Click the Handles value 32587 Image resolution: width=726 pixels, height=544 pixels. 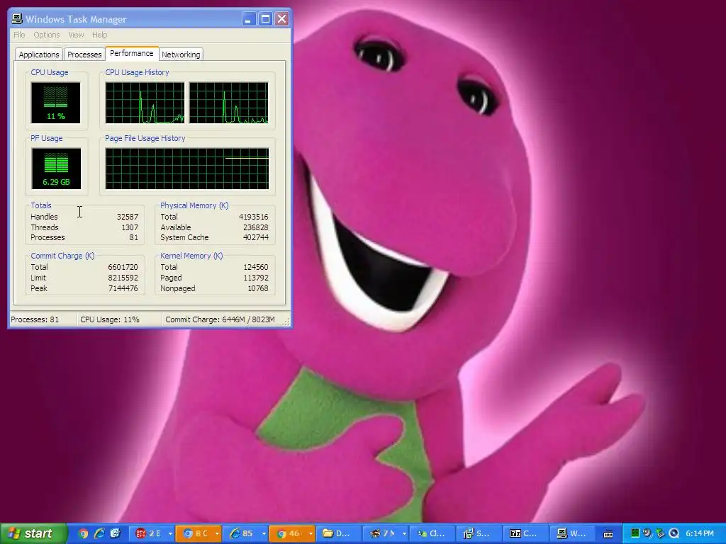tap(128, 217)
